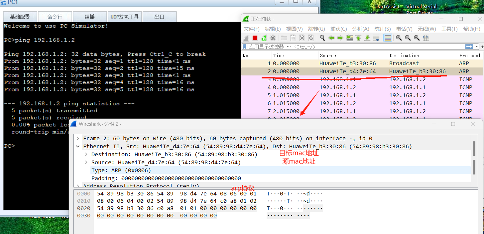
Task: Sort packets by the No. column
Action: point(256,56)
